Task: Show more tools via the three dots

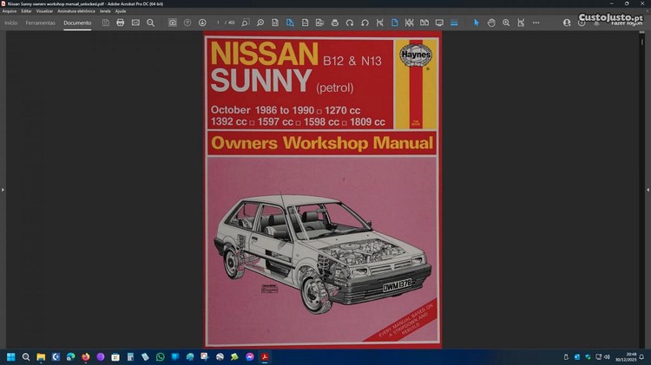Action: click(536, 23)
